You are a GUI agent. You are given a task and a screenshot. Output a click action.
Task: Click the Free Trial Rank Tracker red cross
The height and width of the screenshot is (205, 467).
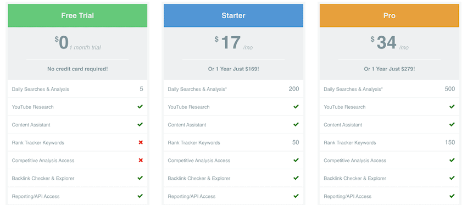tap(141, 142)
